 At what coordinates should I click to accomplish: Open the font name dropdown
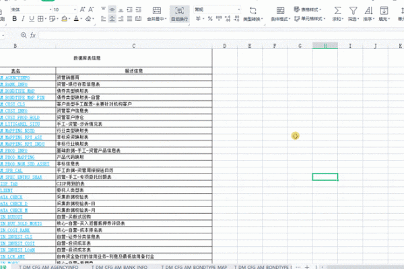pyautogui.click(x=50, y=9)
